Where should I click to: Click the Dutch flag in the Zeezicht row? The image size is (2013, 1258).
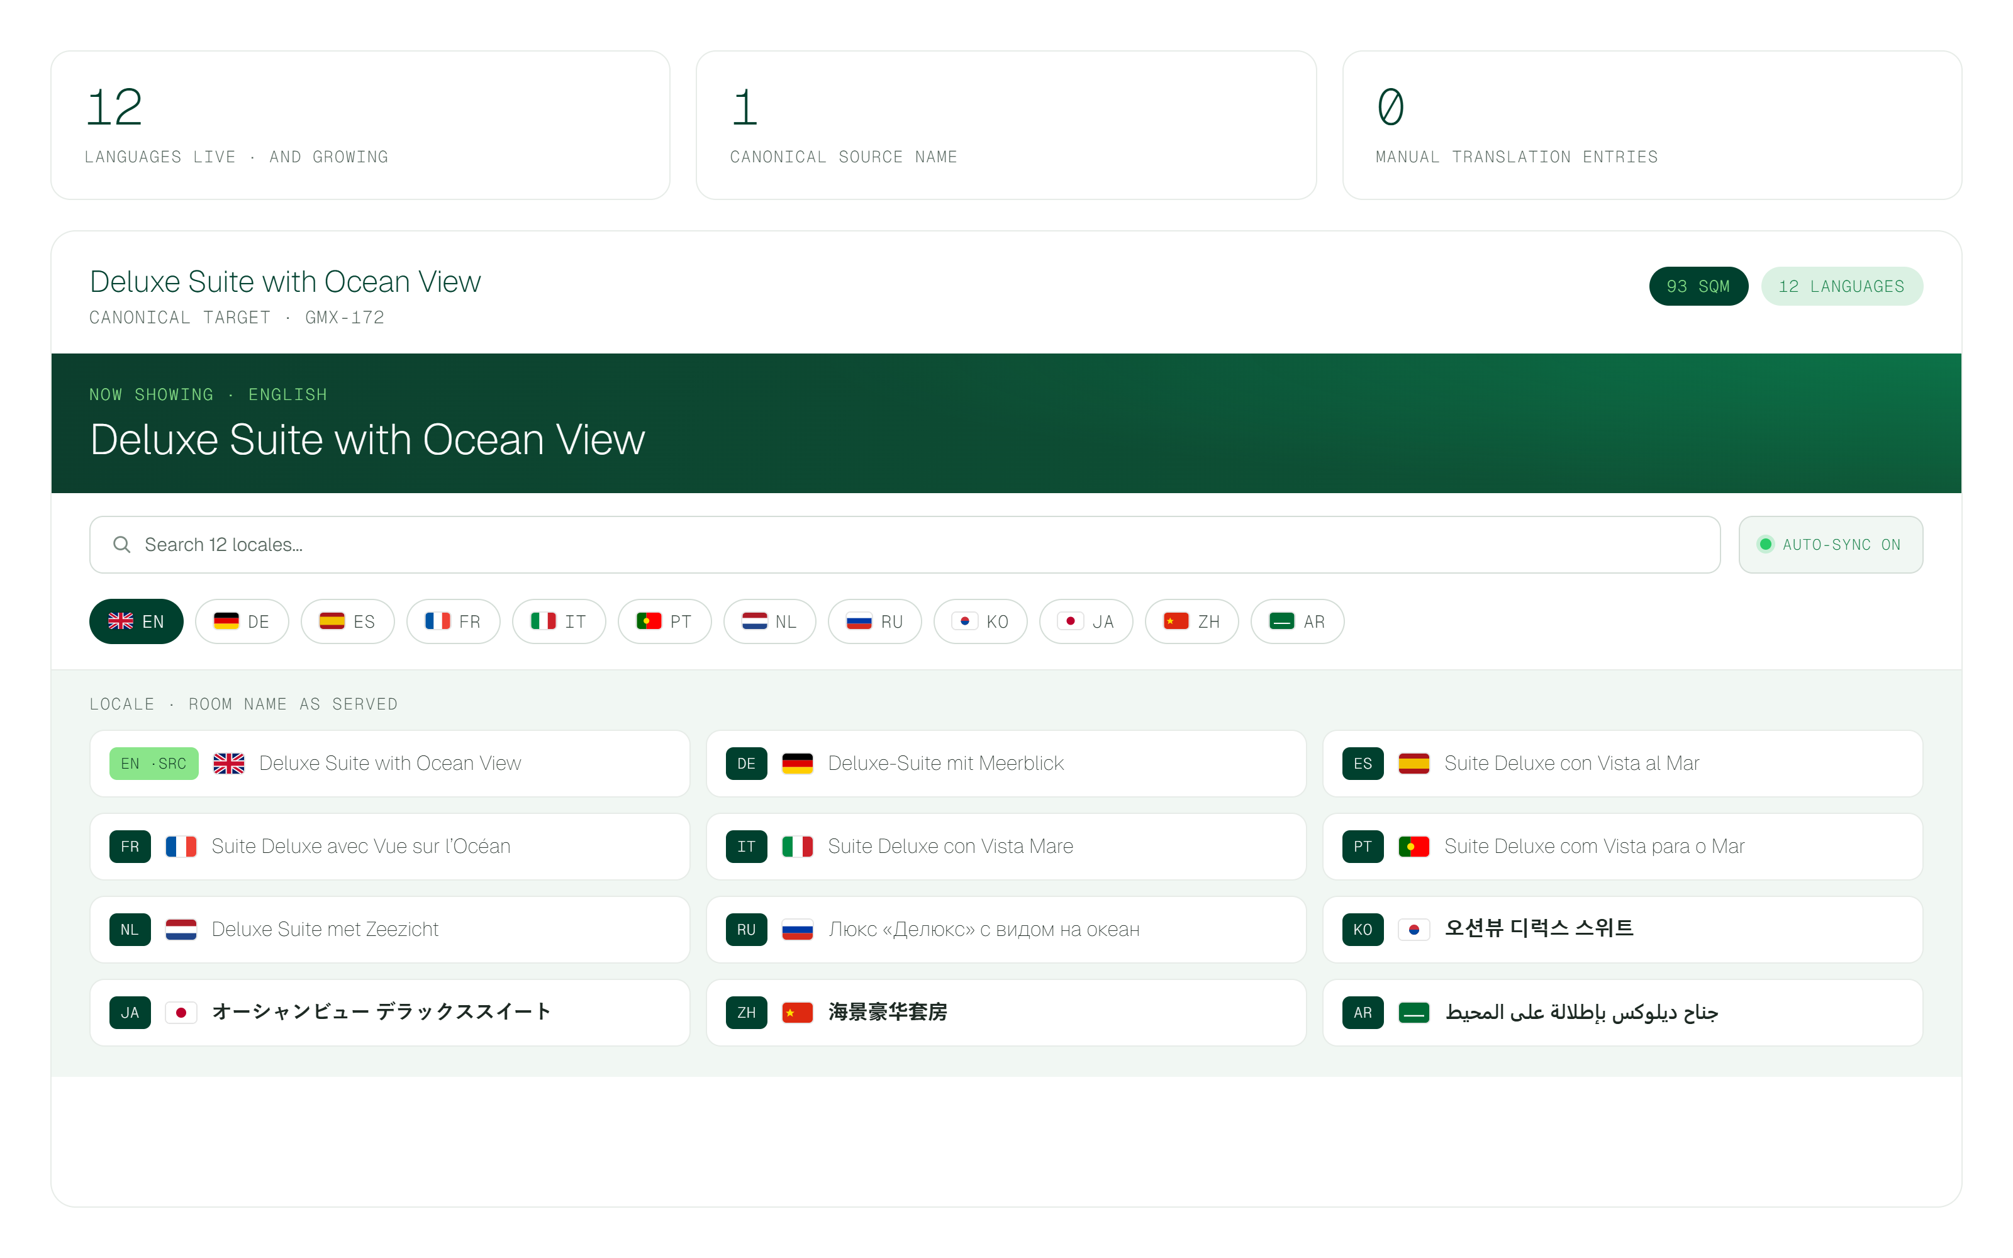181,930
